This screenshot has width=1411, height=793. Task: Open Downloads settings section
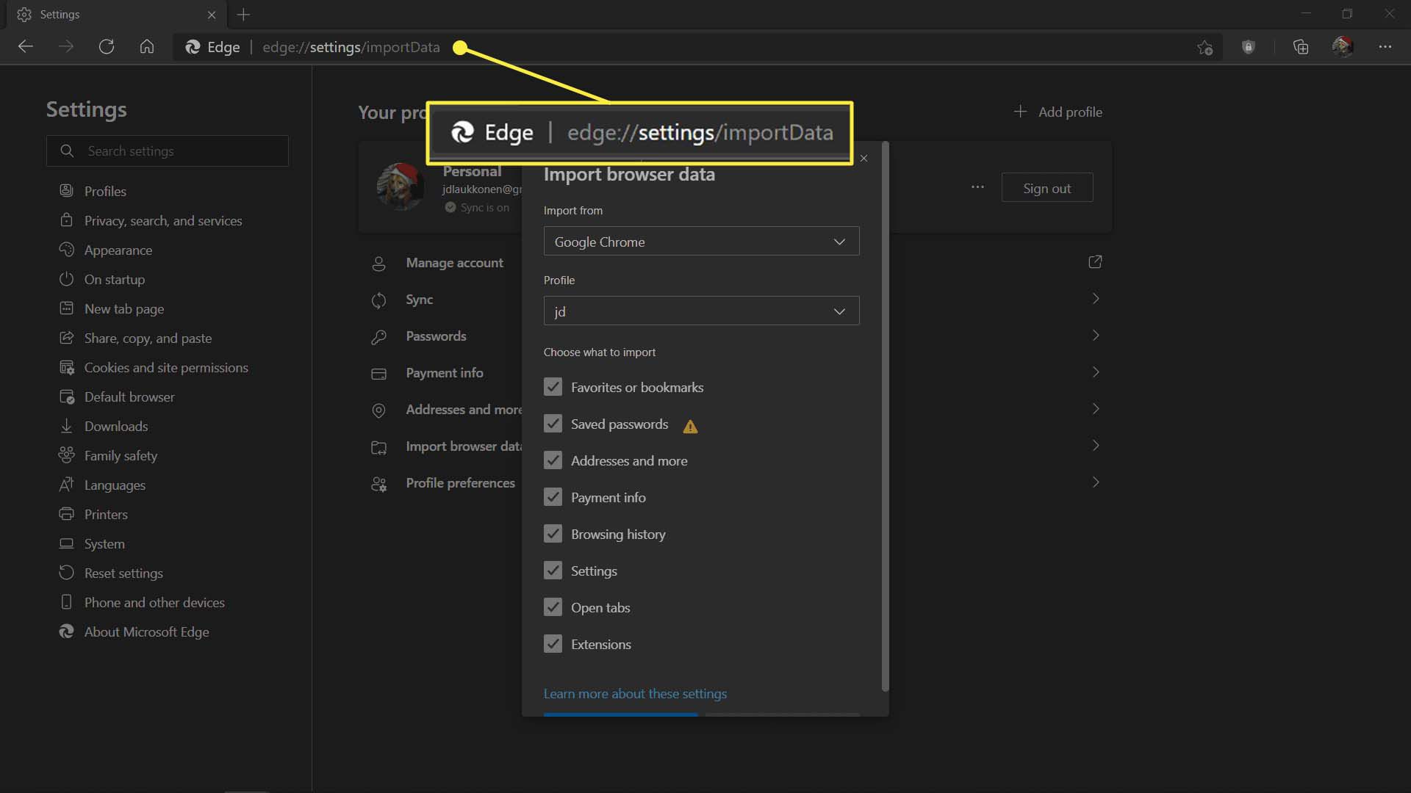[115, 425]
